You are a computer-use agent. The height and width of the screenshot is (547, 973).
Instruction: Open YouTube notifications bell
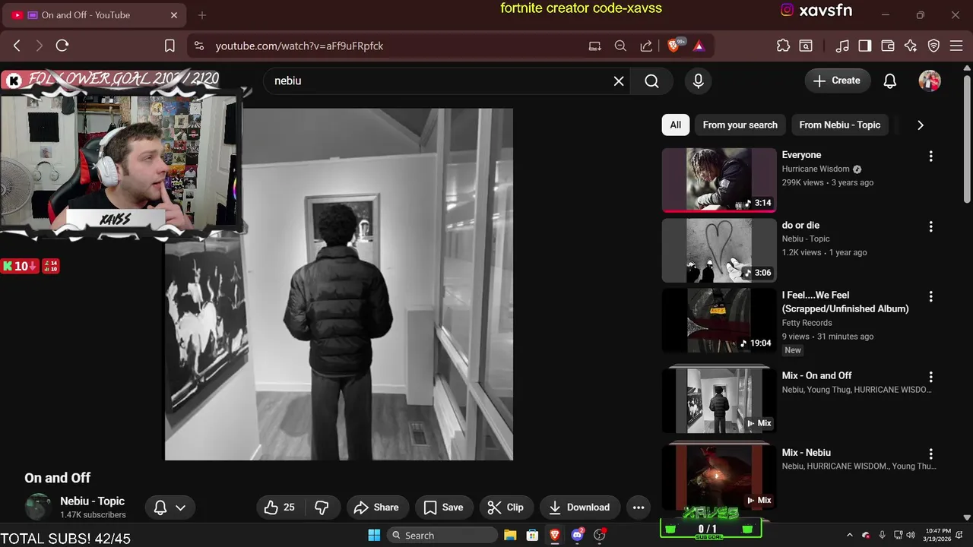[890, 81]
